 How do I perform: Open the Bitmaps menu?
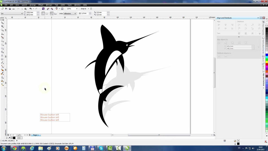49,5
